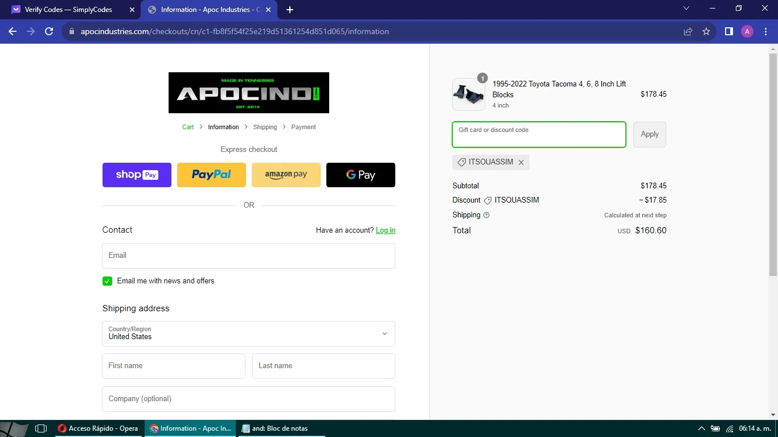
Task: Click the Calculated at next step text
Action: pos(635,215)
